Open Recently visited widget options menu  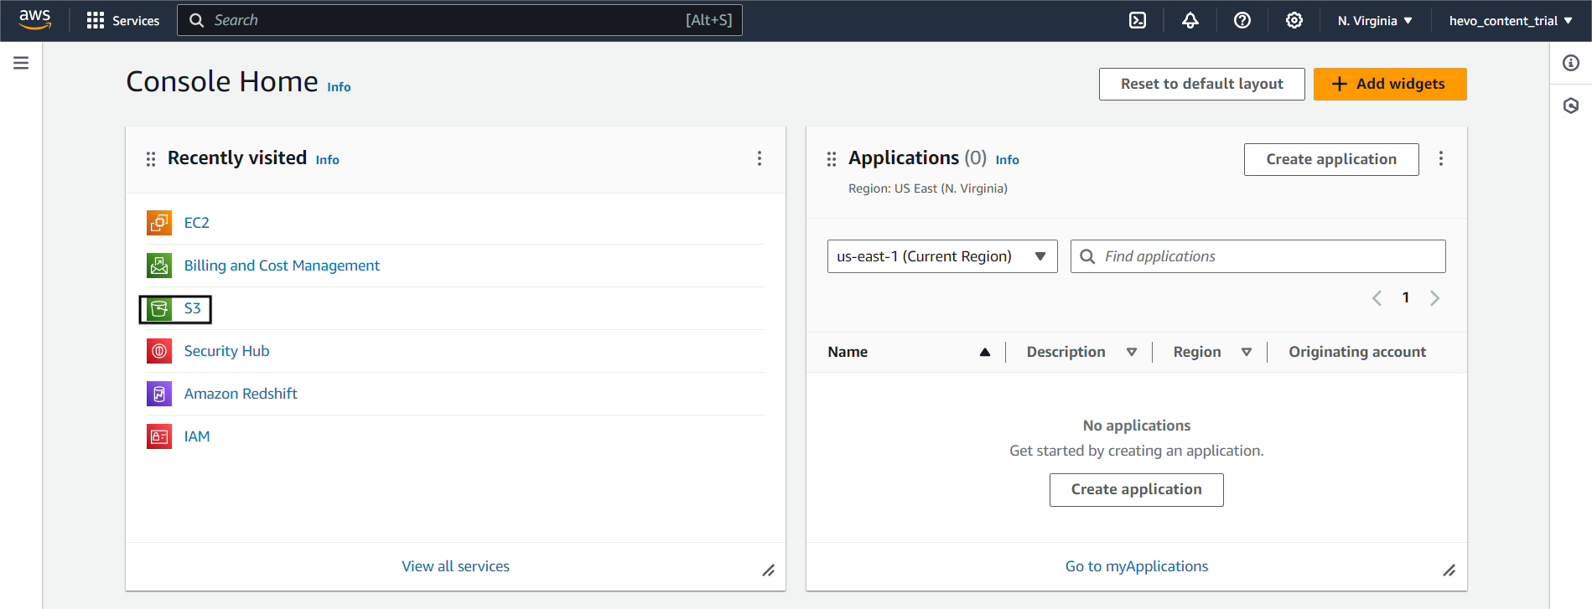tap(760, 158)
